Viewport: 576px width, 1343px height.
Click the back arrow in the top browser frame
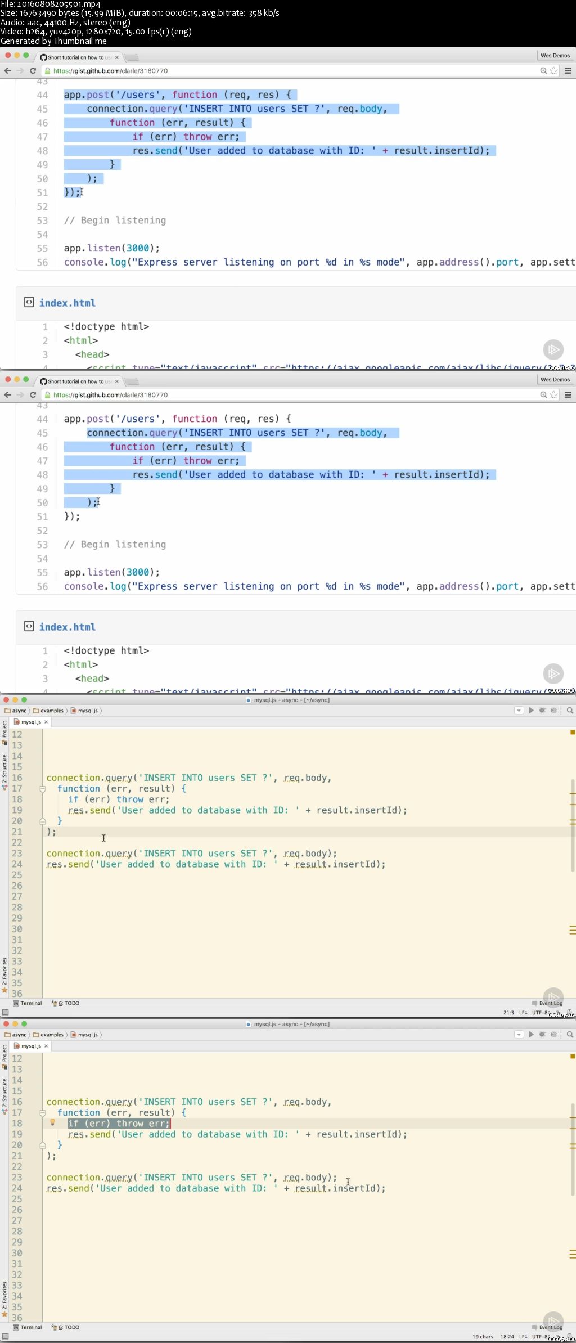point(8,71)
